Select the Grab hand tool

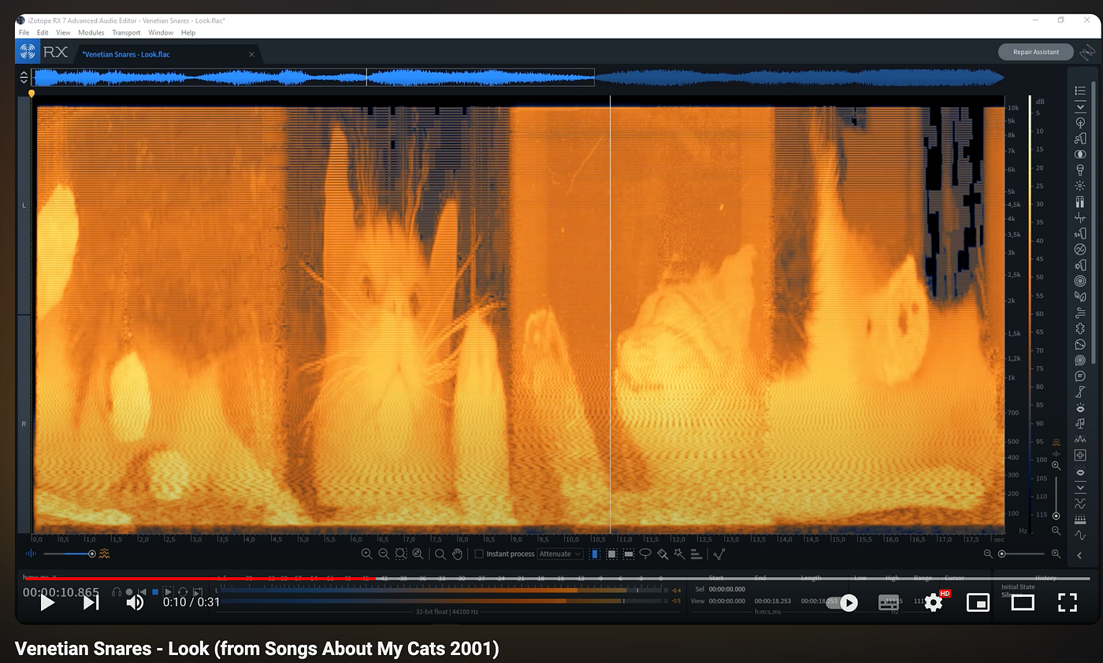pos(457,554)
